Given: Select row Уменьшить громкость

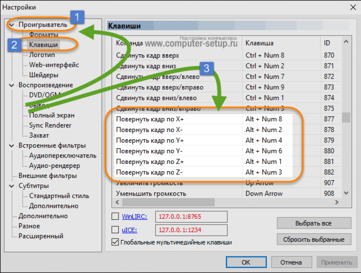Looking at the screenshot, I should 227,193.
